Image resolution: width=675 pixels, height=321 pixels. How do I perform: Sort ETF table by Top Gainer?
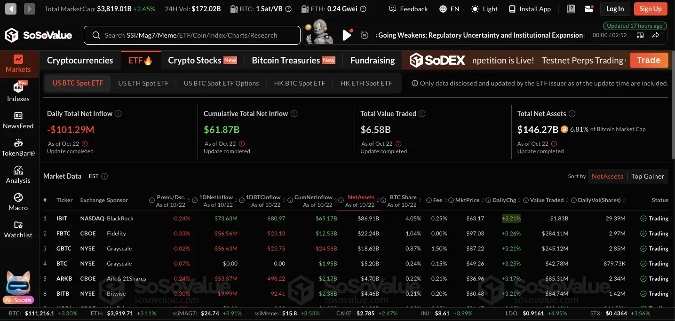pyautogui.click(x=647, y=176)
